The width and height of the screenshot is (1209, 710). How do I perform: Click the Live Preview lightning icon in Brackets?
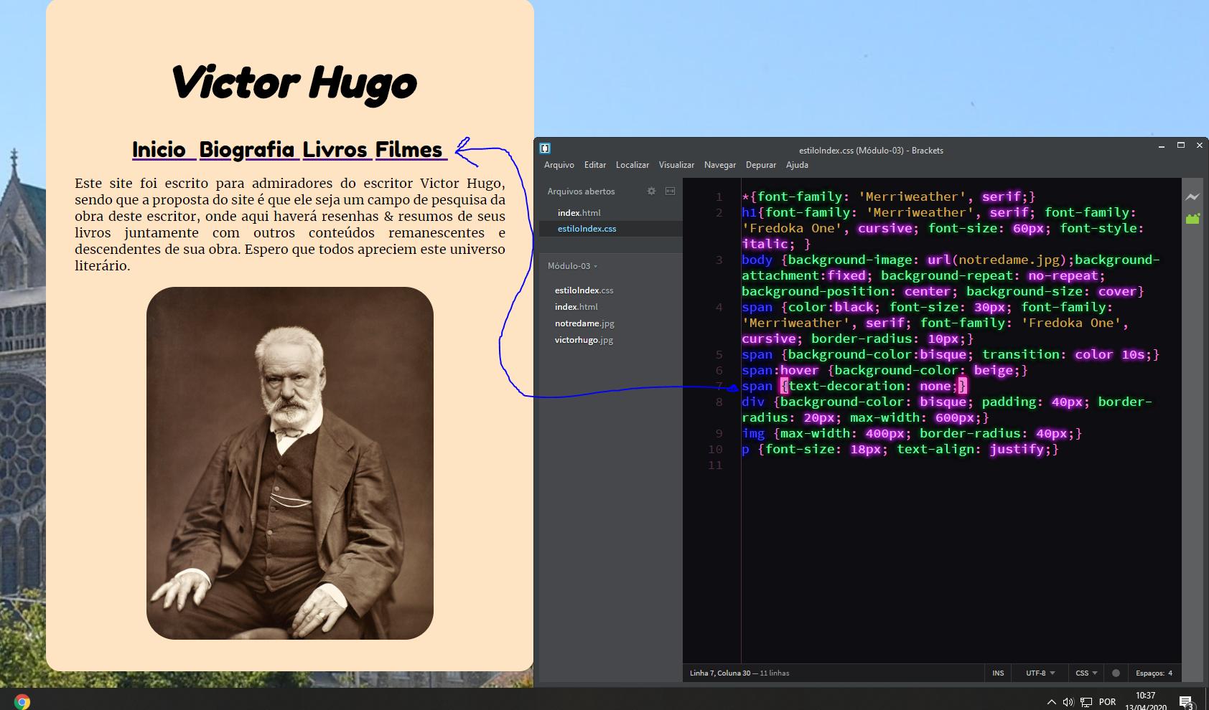click(1192, 197)
